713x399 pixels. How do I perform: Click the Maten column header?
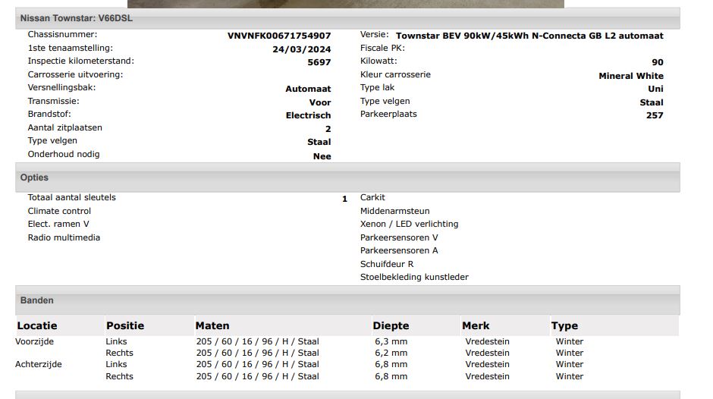[212, 325]
